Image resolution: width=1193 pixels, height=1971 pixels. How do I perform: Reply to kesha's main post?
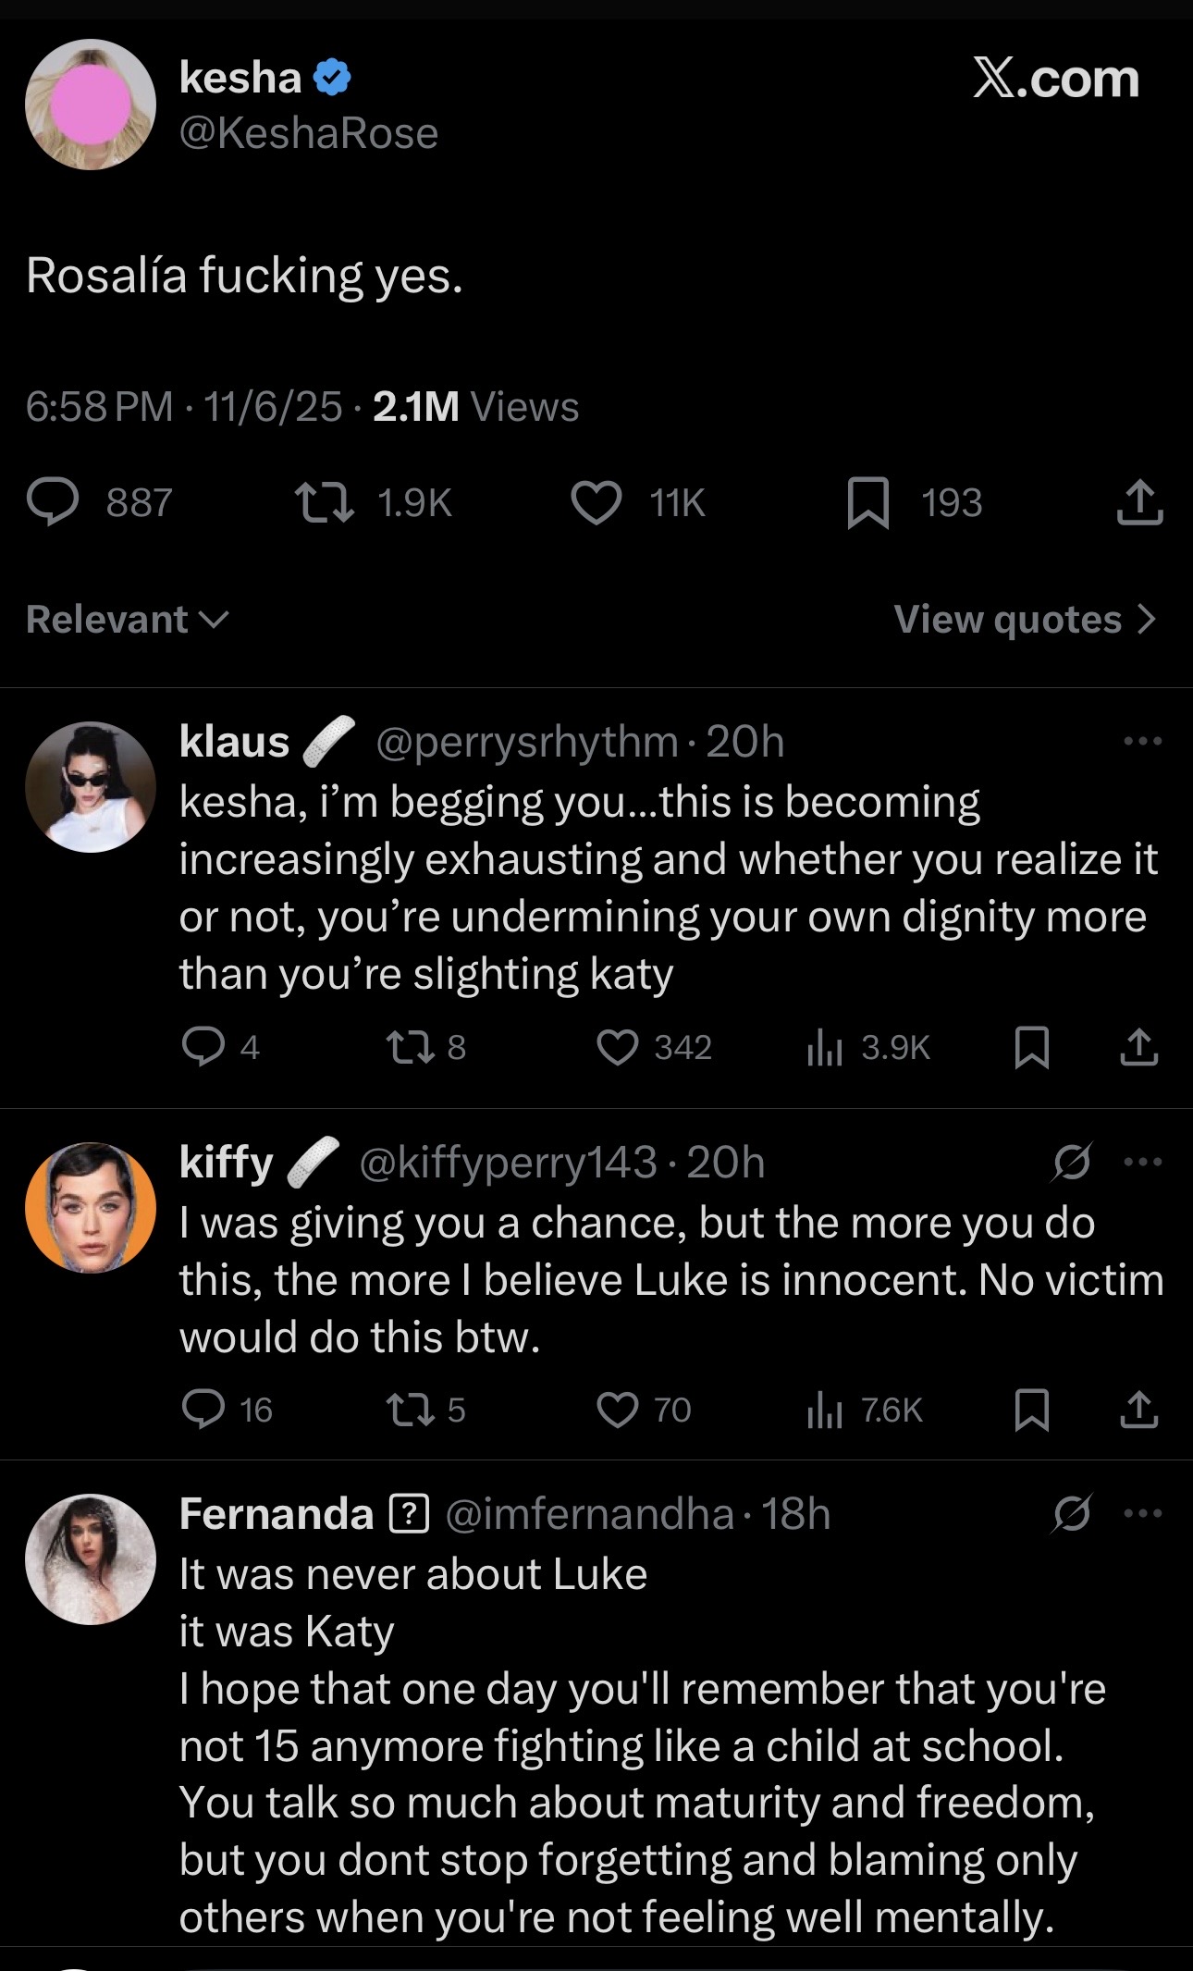(53, 503)
